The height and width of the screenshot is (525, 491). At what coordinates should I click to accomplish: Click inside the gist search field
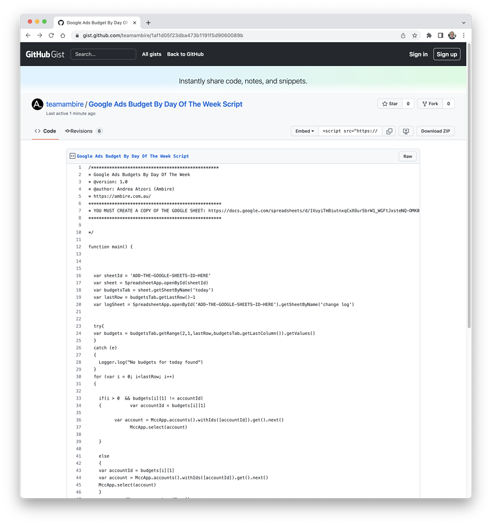click(102, 54)
